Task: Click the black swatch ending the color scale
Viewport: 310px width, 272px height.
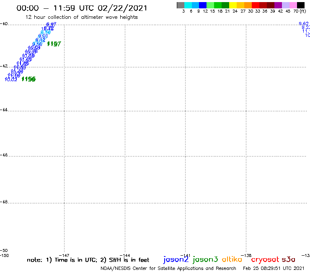Action: pyautogui.click(x=301, y=5)
